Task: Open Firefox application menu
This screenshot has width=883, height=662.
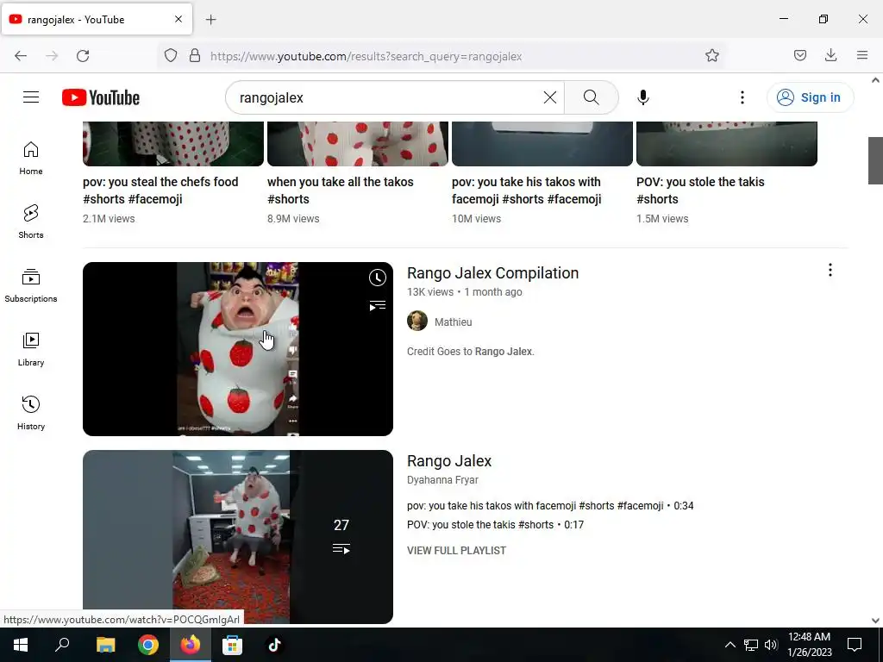Action: coord(862,55)
